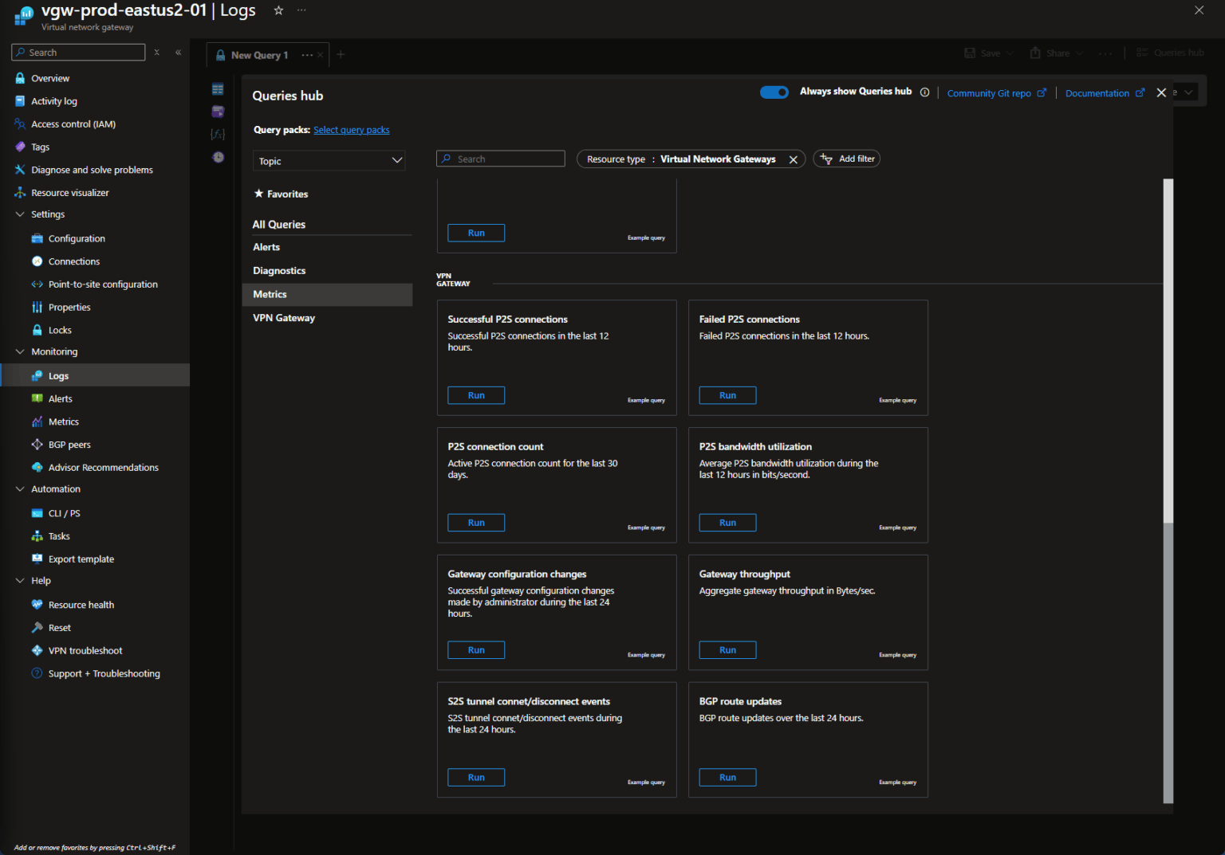Run the Successful P2S connections query
This screenshot has height=855, width=1225.
pos(476,395)
